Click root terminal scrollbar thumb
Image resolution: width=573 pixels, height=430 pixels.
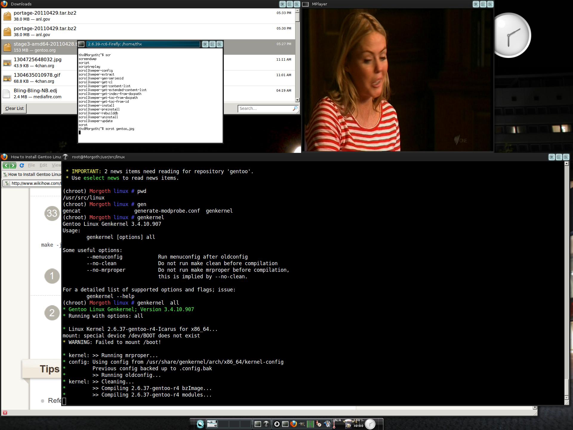[x=567, y=387]
